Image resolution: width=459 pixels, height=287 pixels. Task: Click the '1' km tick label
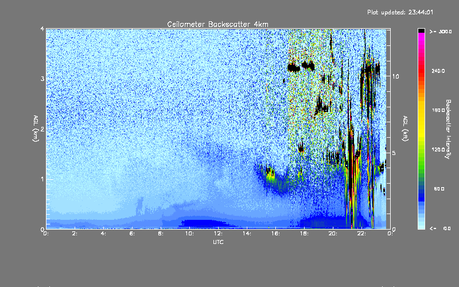pos(42,179)
